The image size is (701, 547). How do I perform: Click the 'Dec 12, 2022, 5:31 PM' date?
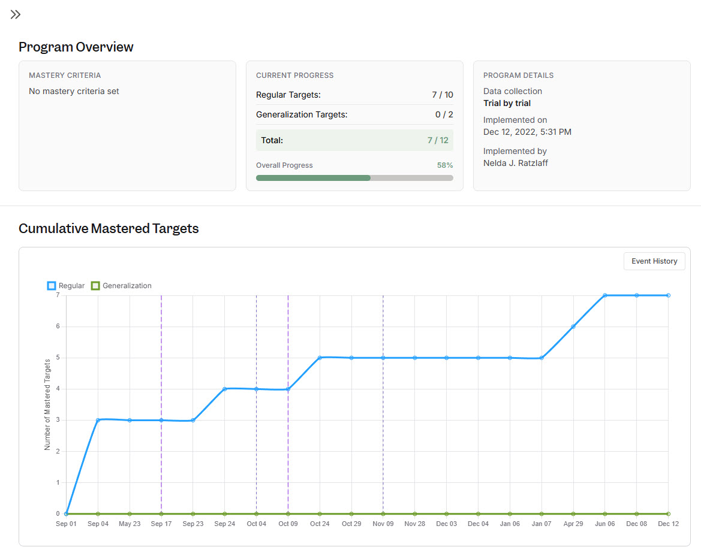point(527,132)
